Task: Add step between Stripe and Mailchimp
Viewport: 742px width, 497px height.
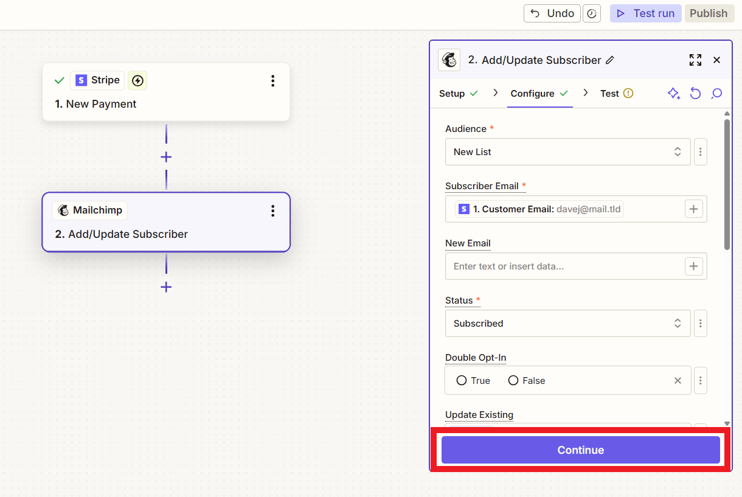Action: 166,157
